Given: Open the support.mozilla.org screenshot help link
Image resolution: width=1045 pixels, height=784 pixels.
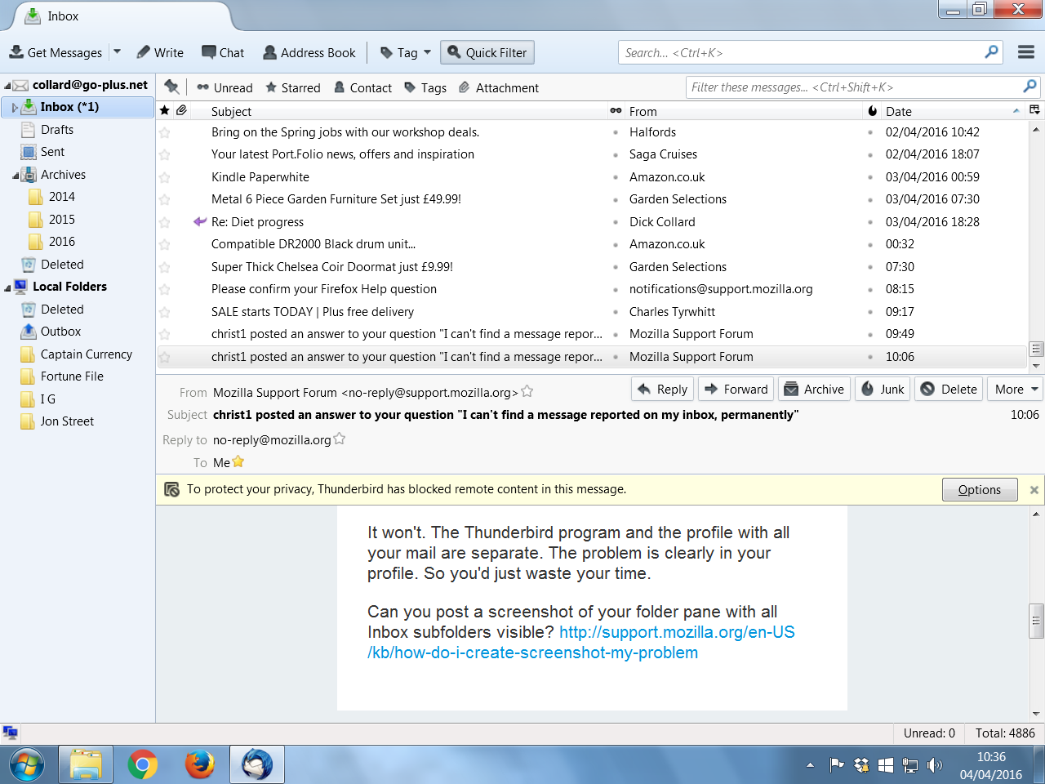Looking at the screenshot, I should 581,642.
